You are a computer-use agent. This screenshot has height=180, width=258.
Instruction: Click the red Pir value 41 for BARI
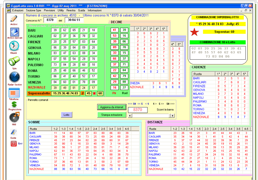[114, 30]
